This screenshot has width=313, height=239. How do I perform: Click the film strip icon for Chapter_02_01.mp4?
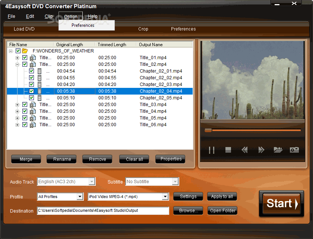pyautogui.click(x=39, y=71)
